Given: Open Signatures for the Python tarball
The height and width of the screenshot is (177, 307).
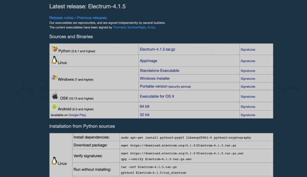Looking at the screenshot, I should tap(248, 50).
